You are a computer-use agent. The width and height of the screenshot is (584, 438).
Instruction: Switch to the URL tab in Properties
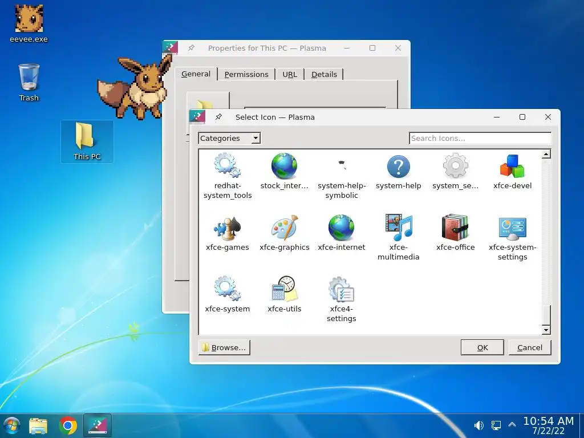tap(290, 75)
